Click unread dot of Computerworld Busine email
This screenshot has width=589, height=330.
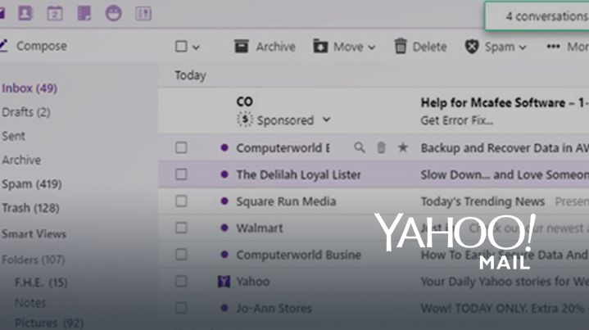[224, 255]
